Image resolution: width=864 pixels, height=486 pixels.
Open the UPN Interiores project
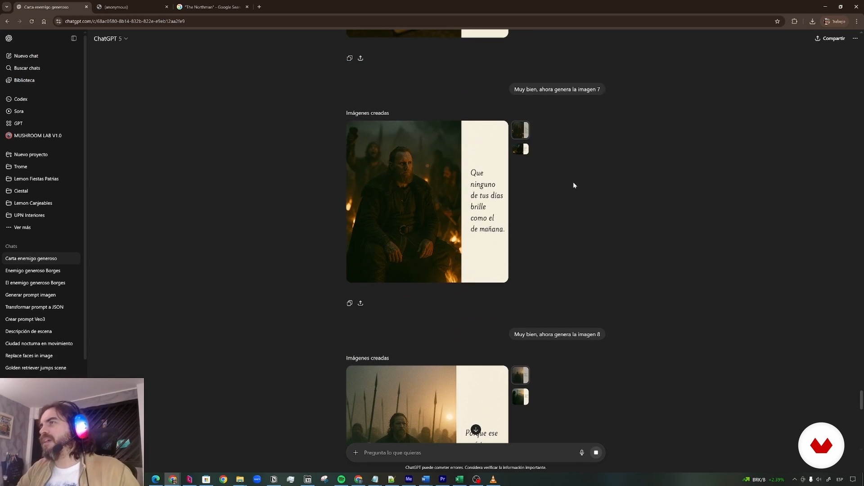tap(29, 215)
